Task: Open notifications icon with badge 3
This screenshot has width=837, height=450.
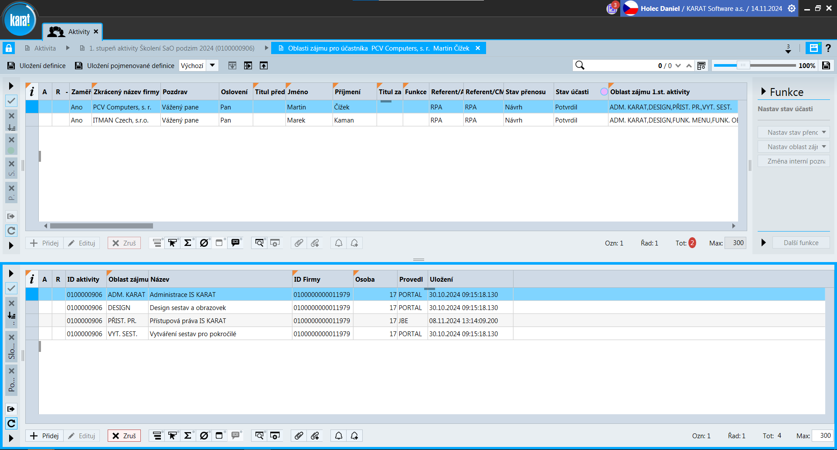Action: click(612, 8)
